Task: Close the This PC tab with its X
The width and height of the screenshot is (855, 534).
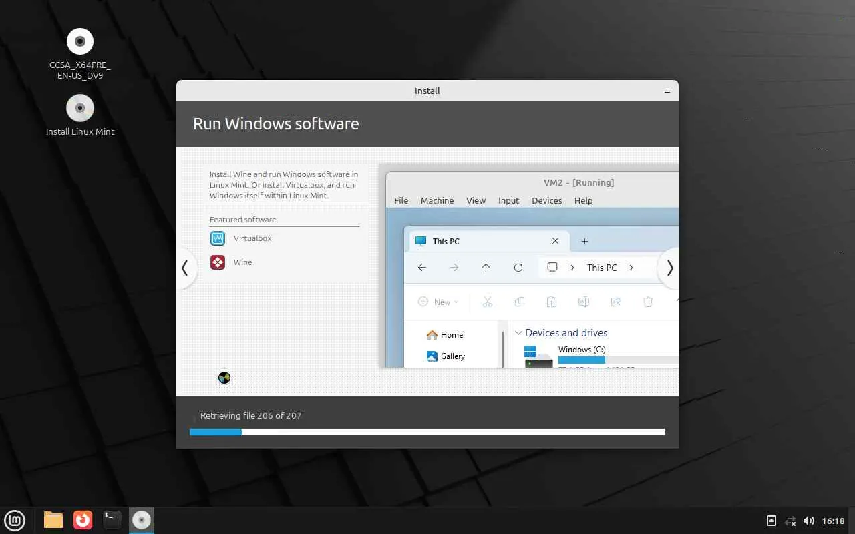Action: click(x=556, y=241)
